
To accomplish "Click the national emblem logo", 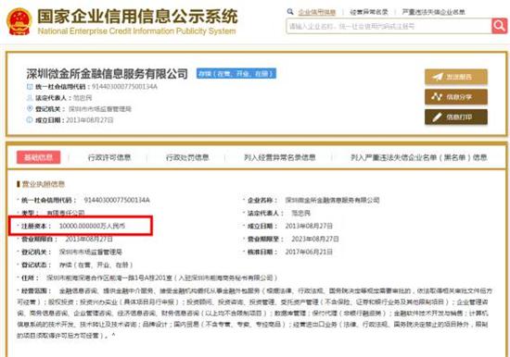I will coord(19,21).
